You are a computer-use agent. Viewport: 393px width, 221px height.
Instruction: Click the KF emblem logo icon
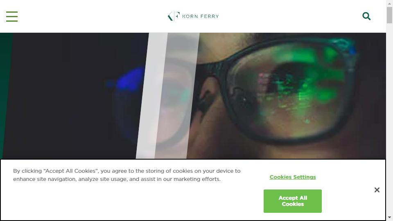[174, 16]
